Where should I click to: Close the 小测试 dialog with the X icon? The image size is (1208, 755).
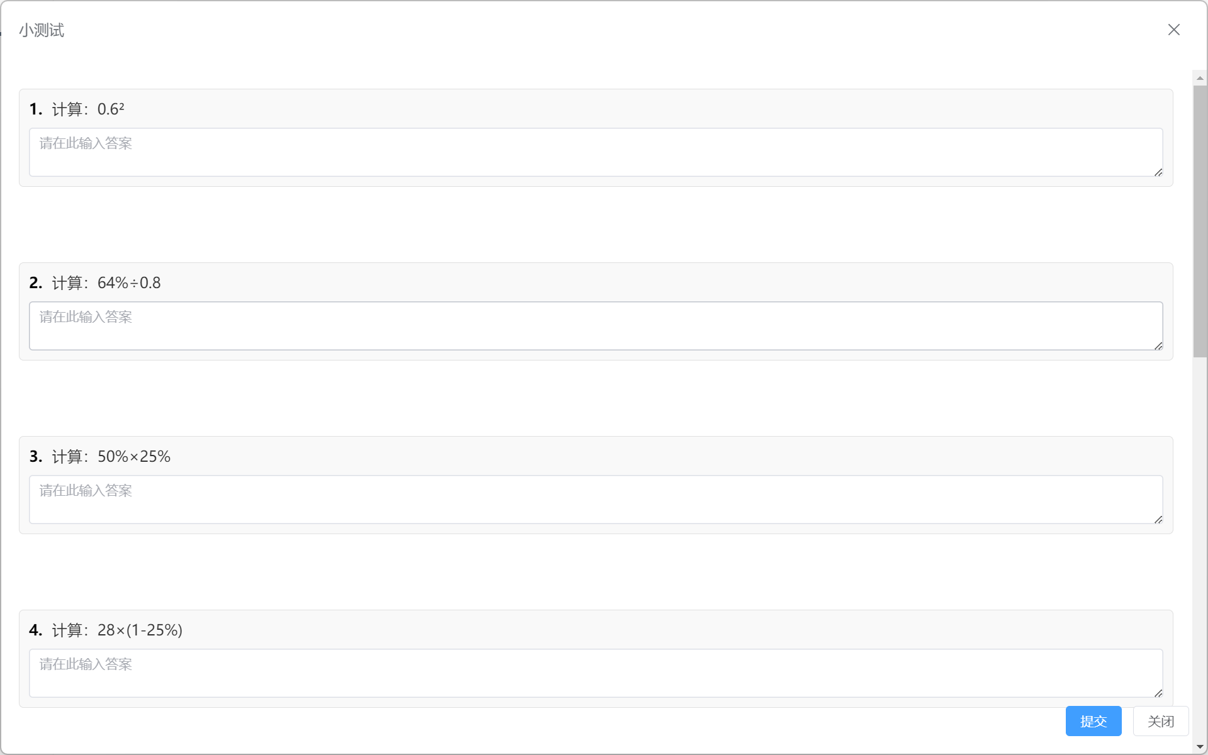pyautogui.click(x=1173, y=30)
